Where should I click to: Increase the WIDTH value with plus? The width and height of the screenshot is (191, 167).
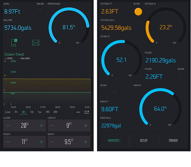click(86, 142)
